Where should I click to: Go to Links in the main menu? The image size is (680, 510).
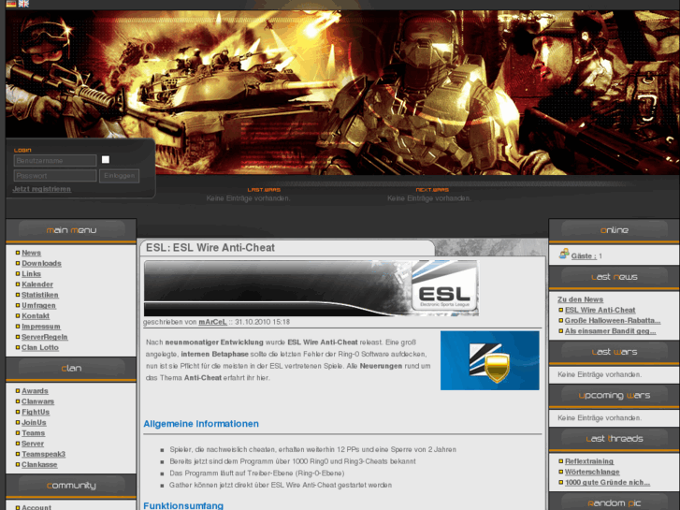pyautogui.click(x=31, y=274)
